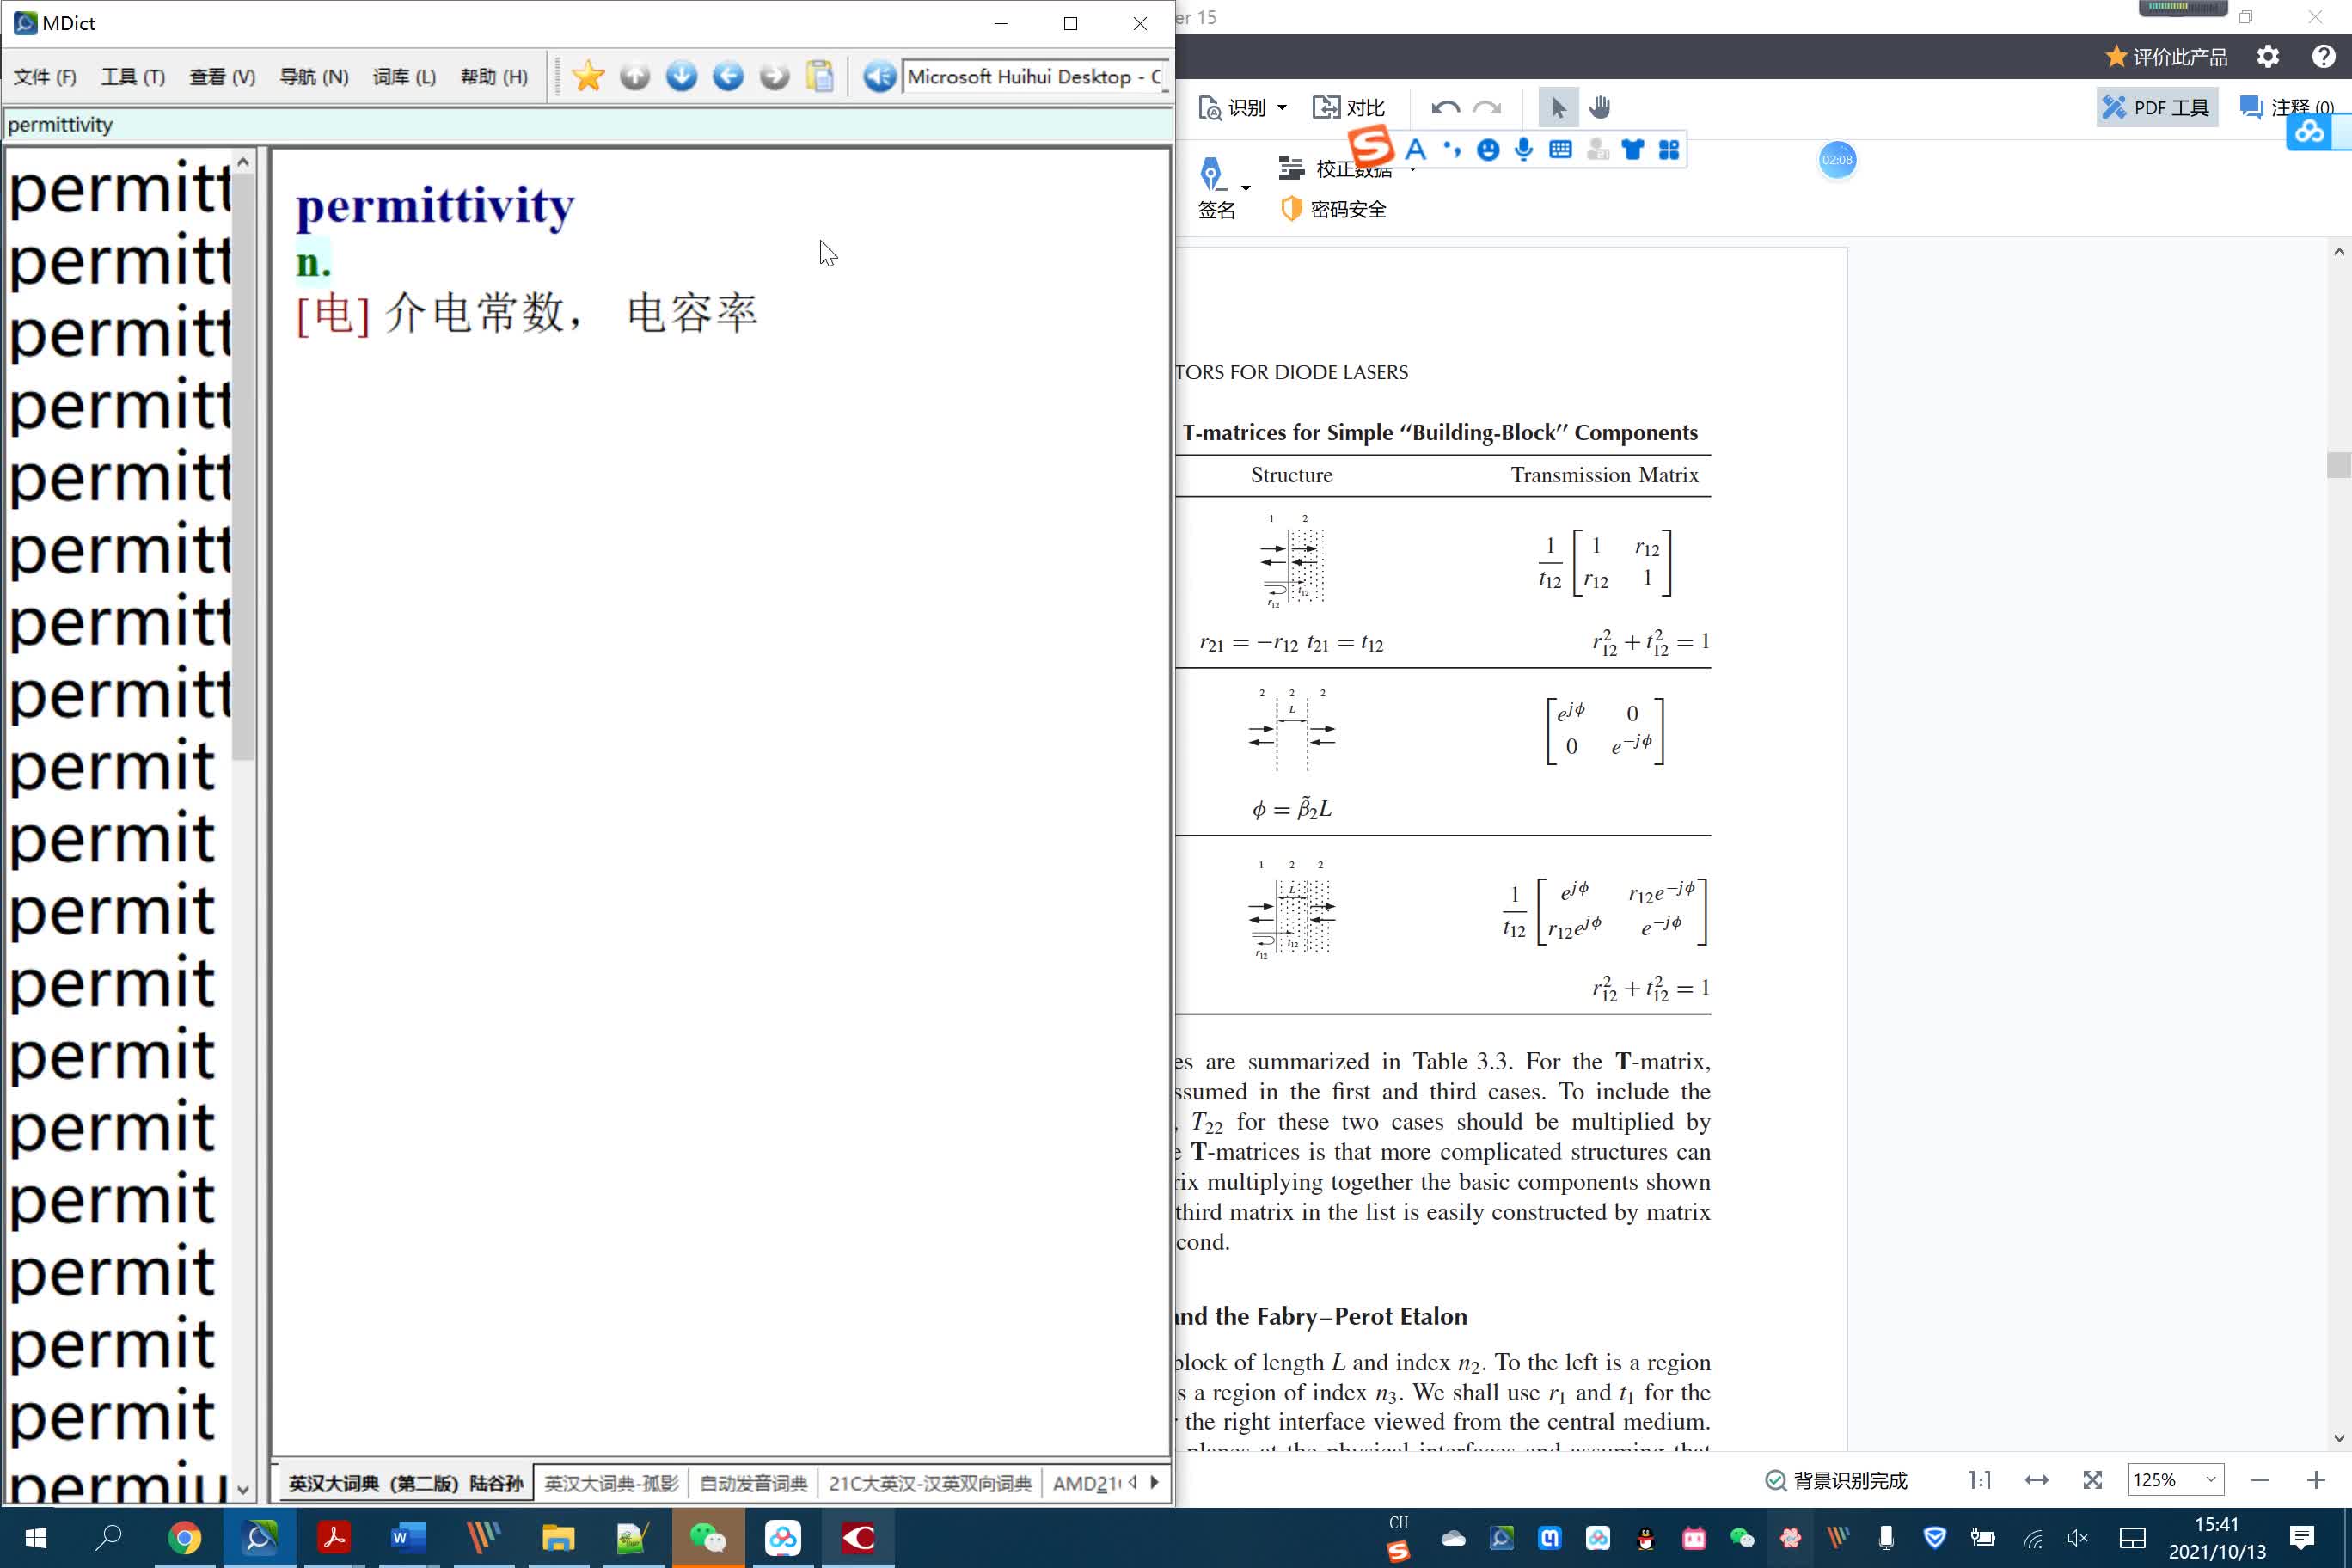
Task: Open notification center in system tray
Action: (2303, 1537)
